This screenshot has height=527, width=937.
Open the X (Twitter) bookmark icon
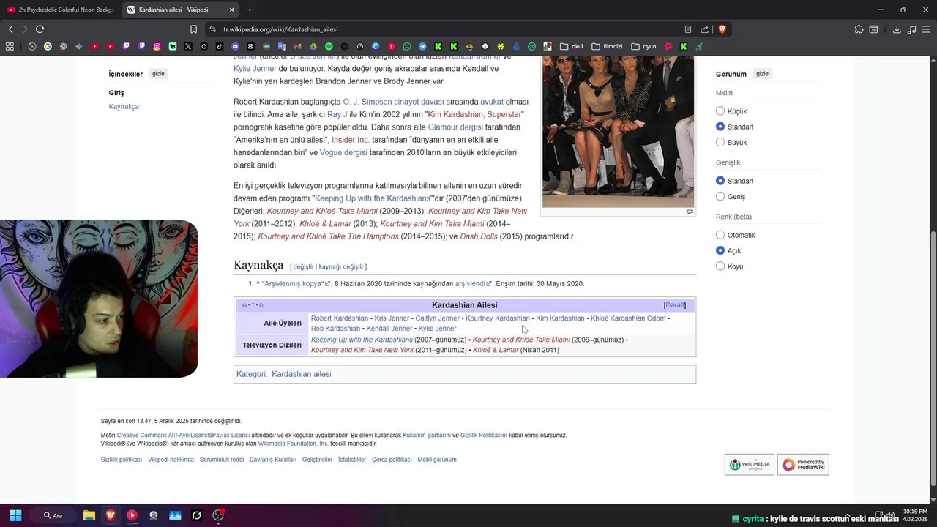(x=188, y=46)
